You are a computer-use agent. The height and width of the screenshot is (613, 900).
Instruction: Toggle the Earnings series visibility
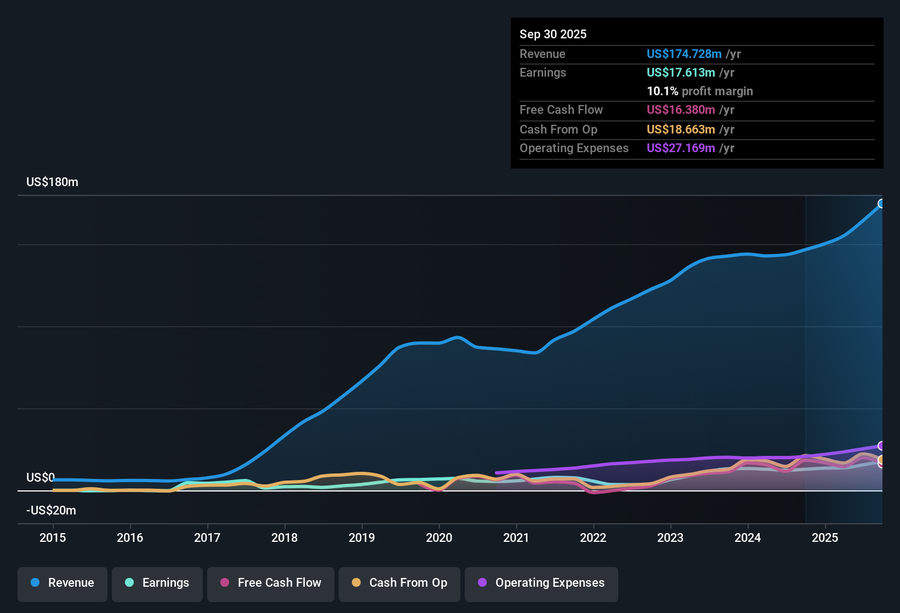(157, 583)
